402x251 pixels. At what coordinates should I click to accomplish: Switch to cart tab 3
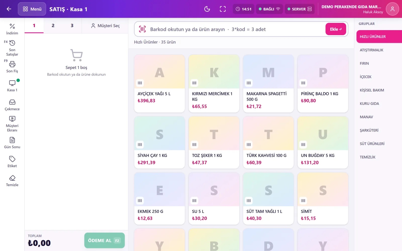pos(72,26)
